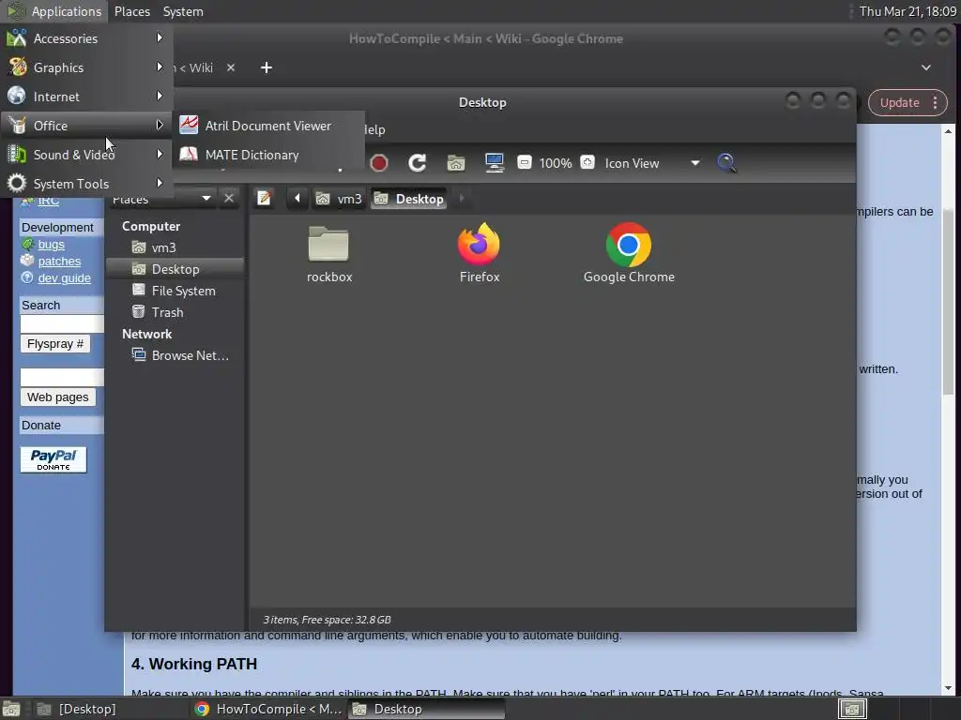Select vm3 in the sidebar
Image resolution: width=961 pixels, height=720 pixels.
pos(175,247)
